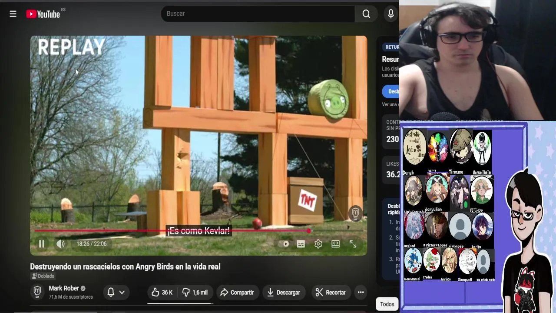Pause the video playback
The image size is (556, 313).
click(42, 244)
